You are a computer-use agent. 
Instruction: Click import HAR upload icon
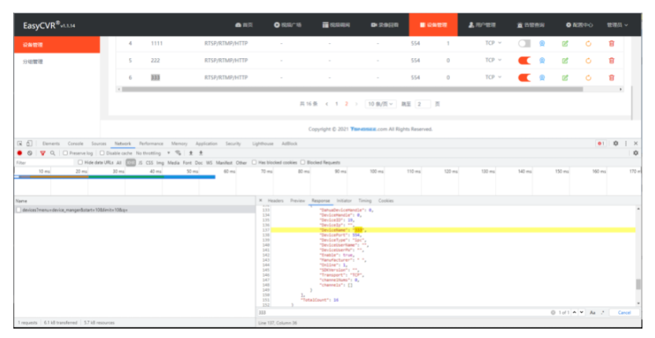tap(191, 153)
